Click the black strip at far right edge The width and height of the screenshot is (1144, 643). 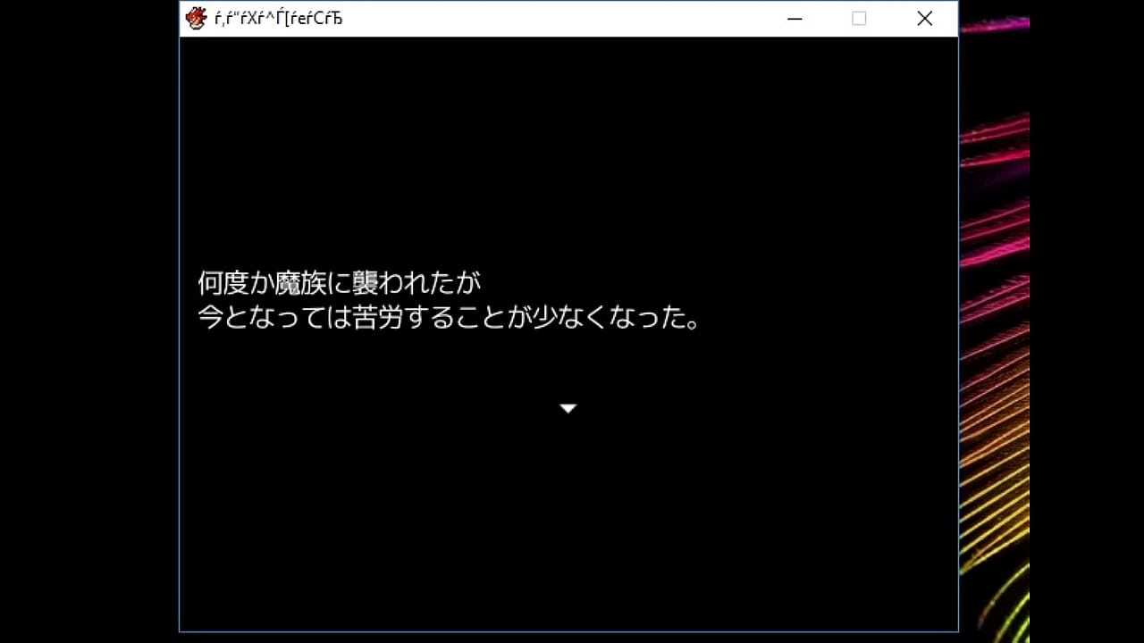(1086, 321)
